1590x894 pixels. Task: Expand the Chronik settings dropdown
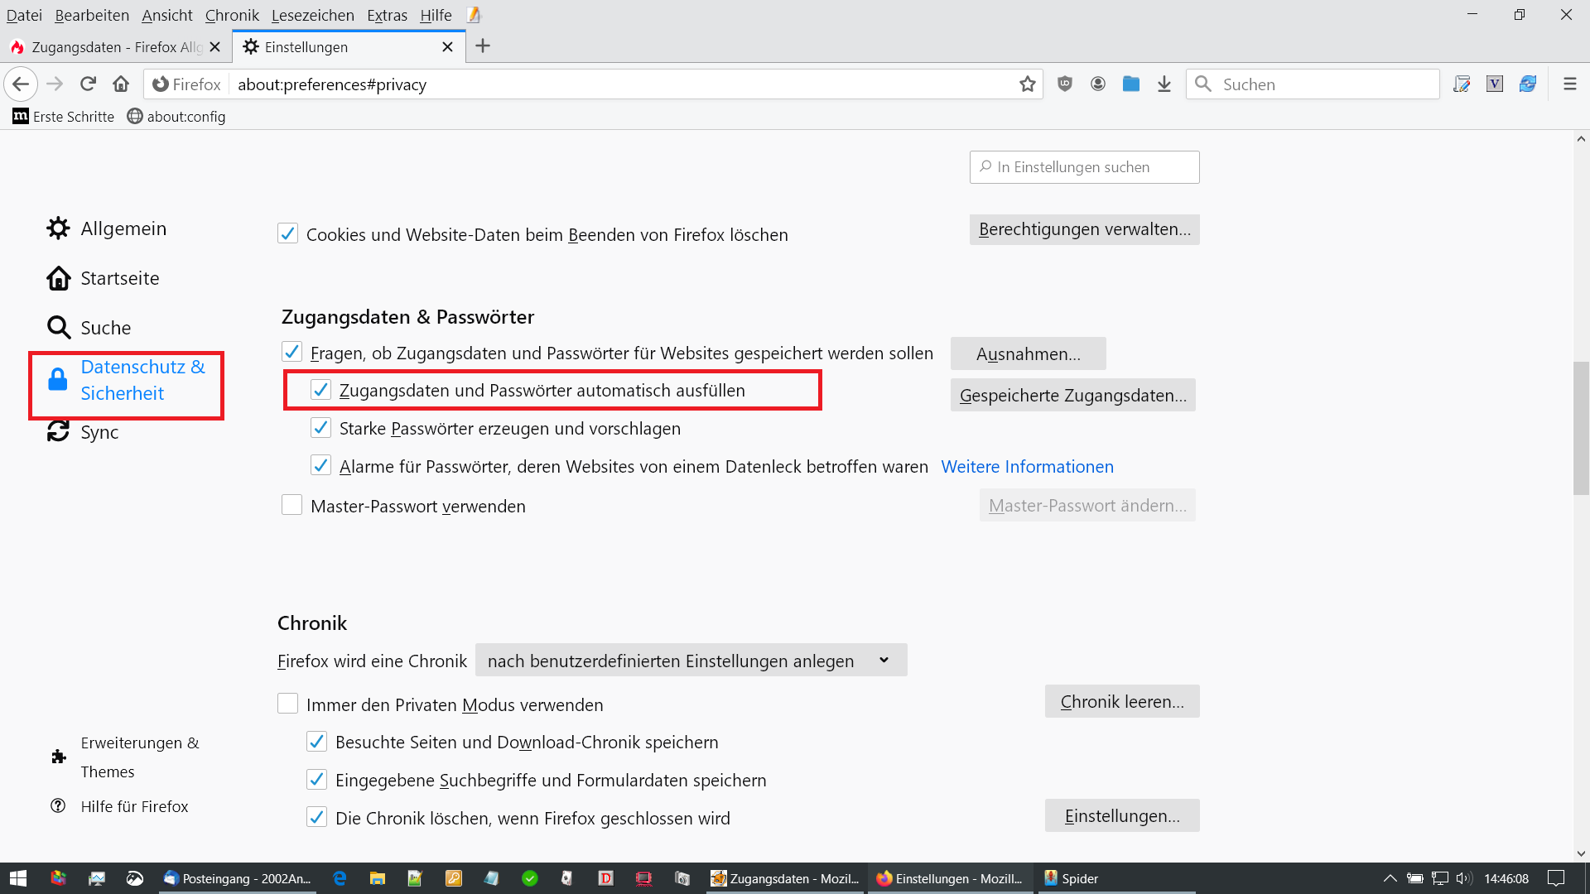coord(691,661)
